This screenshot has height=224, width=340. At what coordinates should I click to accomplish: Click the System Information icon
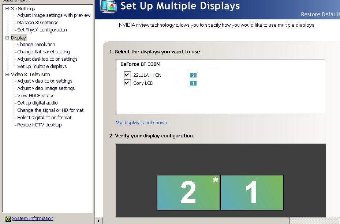[8, 219]
